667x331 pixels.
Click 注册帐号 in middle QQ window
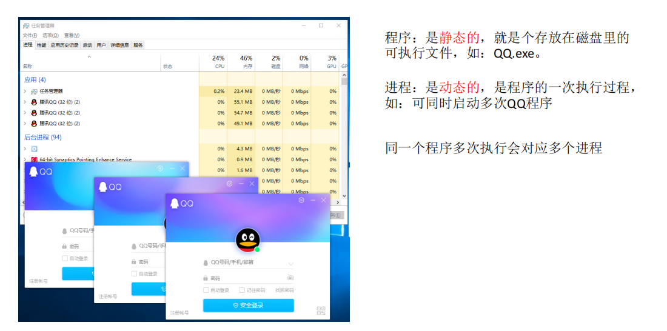click(x=107, y=296)
